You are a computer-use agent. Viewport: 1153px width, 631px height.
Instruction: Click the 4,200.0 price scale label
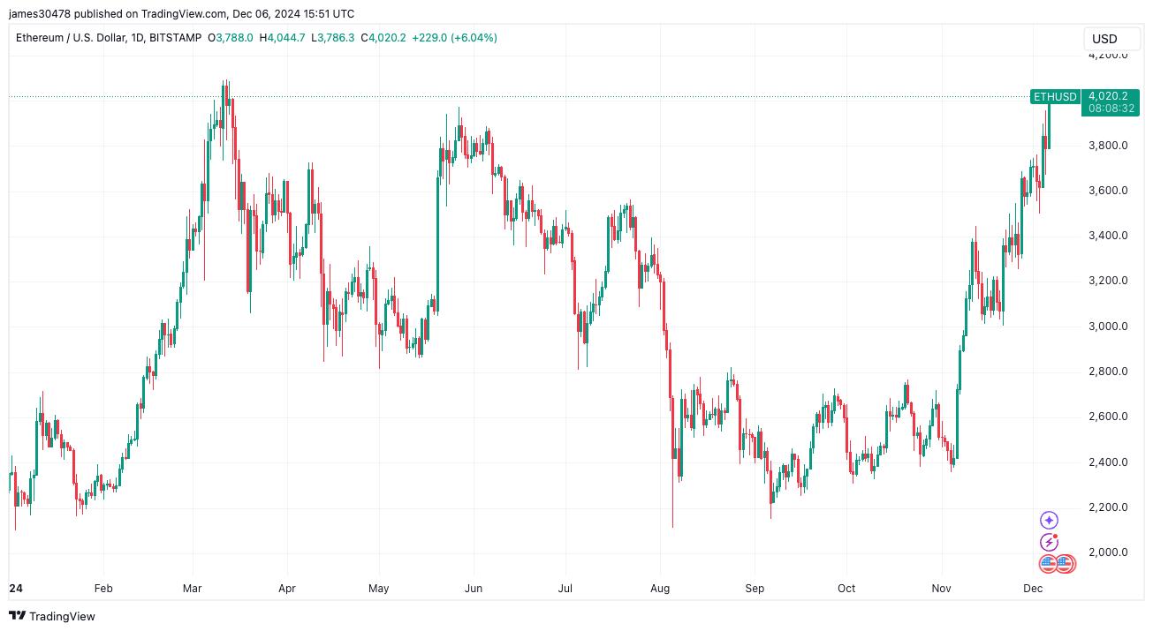(x=1105, y=55)
